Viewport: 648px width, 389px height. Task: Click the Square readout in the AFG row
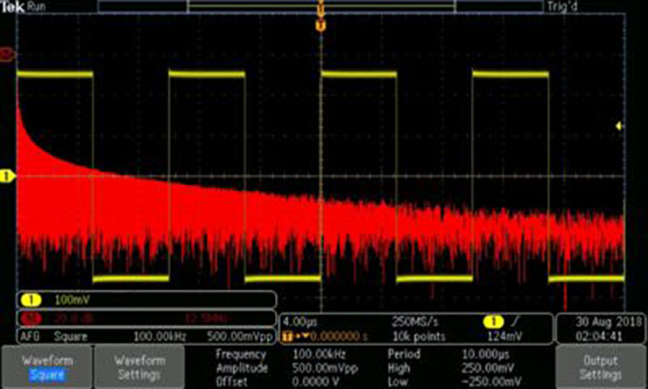coord(71,336)
